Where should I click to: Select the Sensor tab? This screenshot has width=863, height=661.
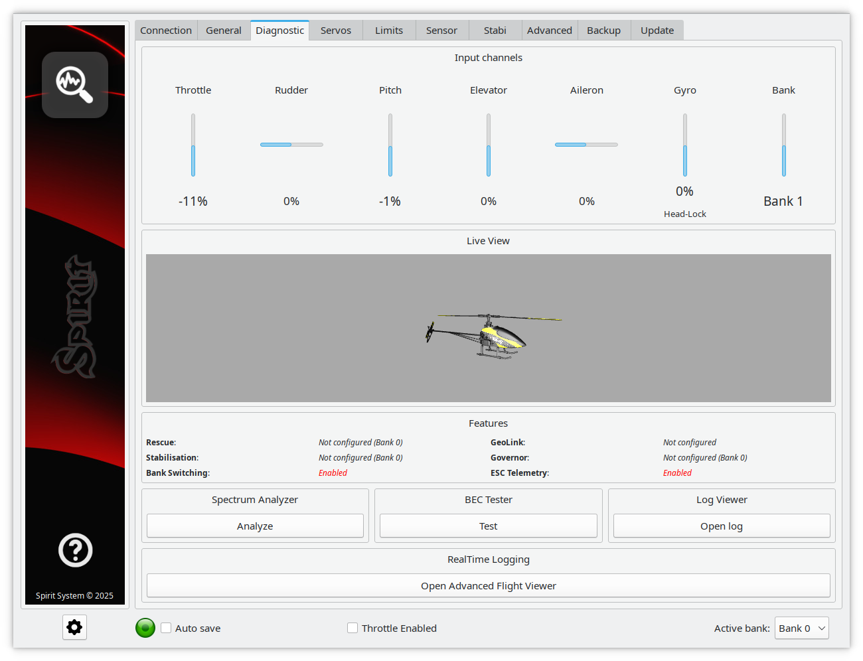coord(441,31)
